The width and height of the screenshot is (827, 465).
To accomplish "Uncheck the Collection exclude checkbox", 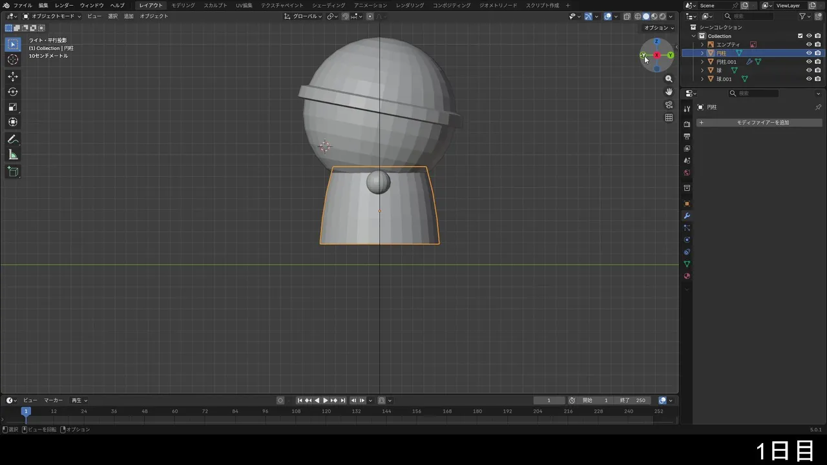I will [x=800, y=36].
